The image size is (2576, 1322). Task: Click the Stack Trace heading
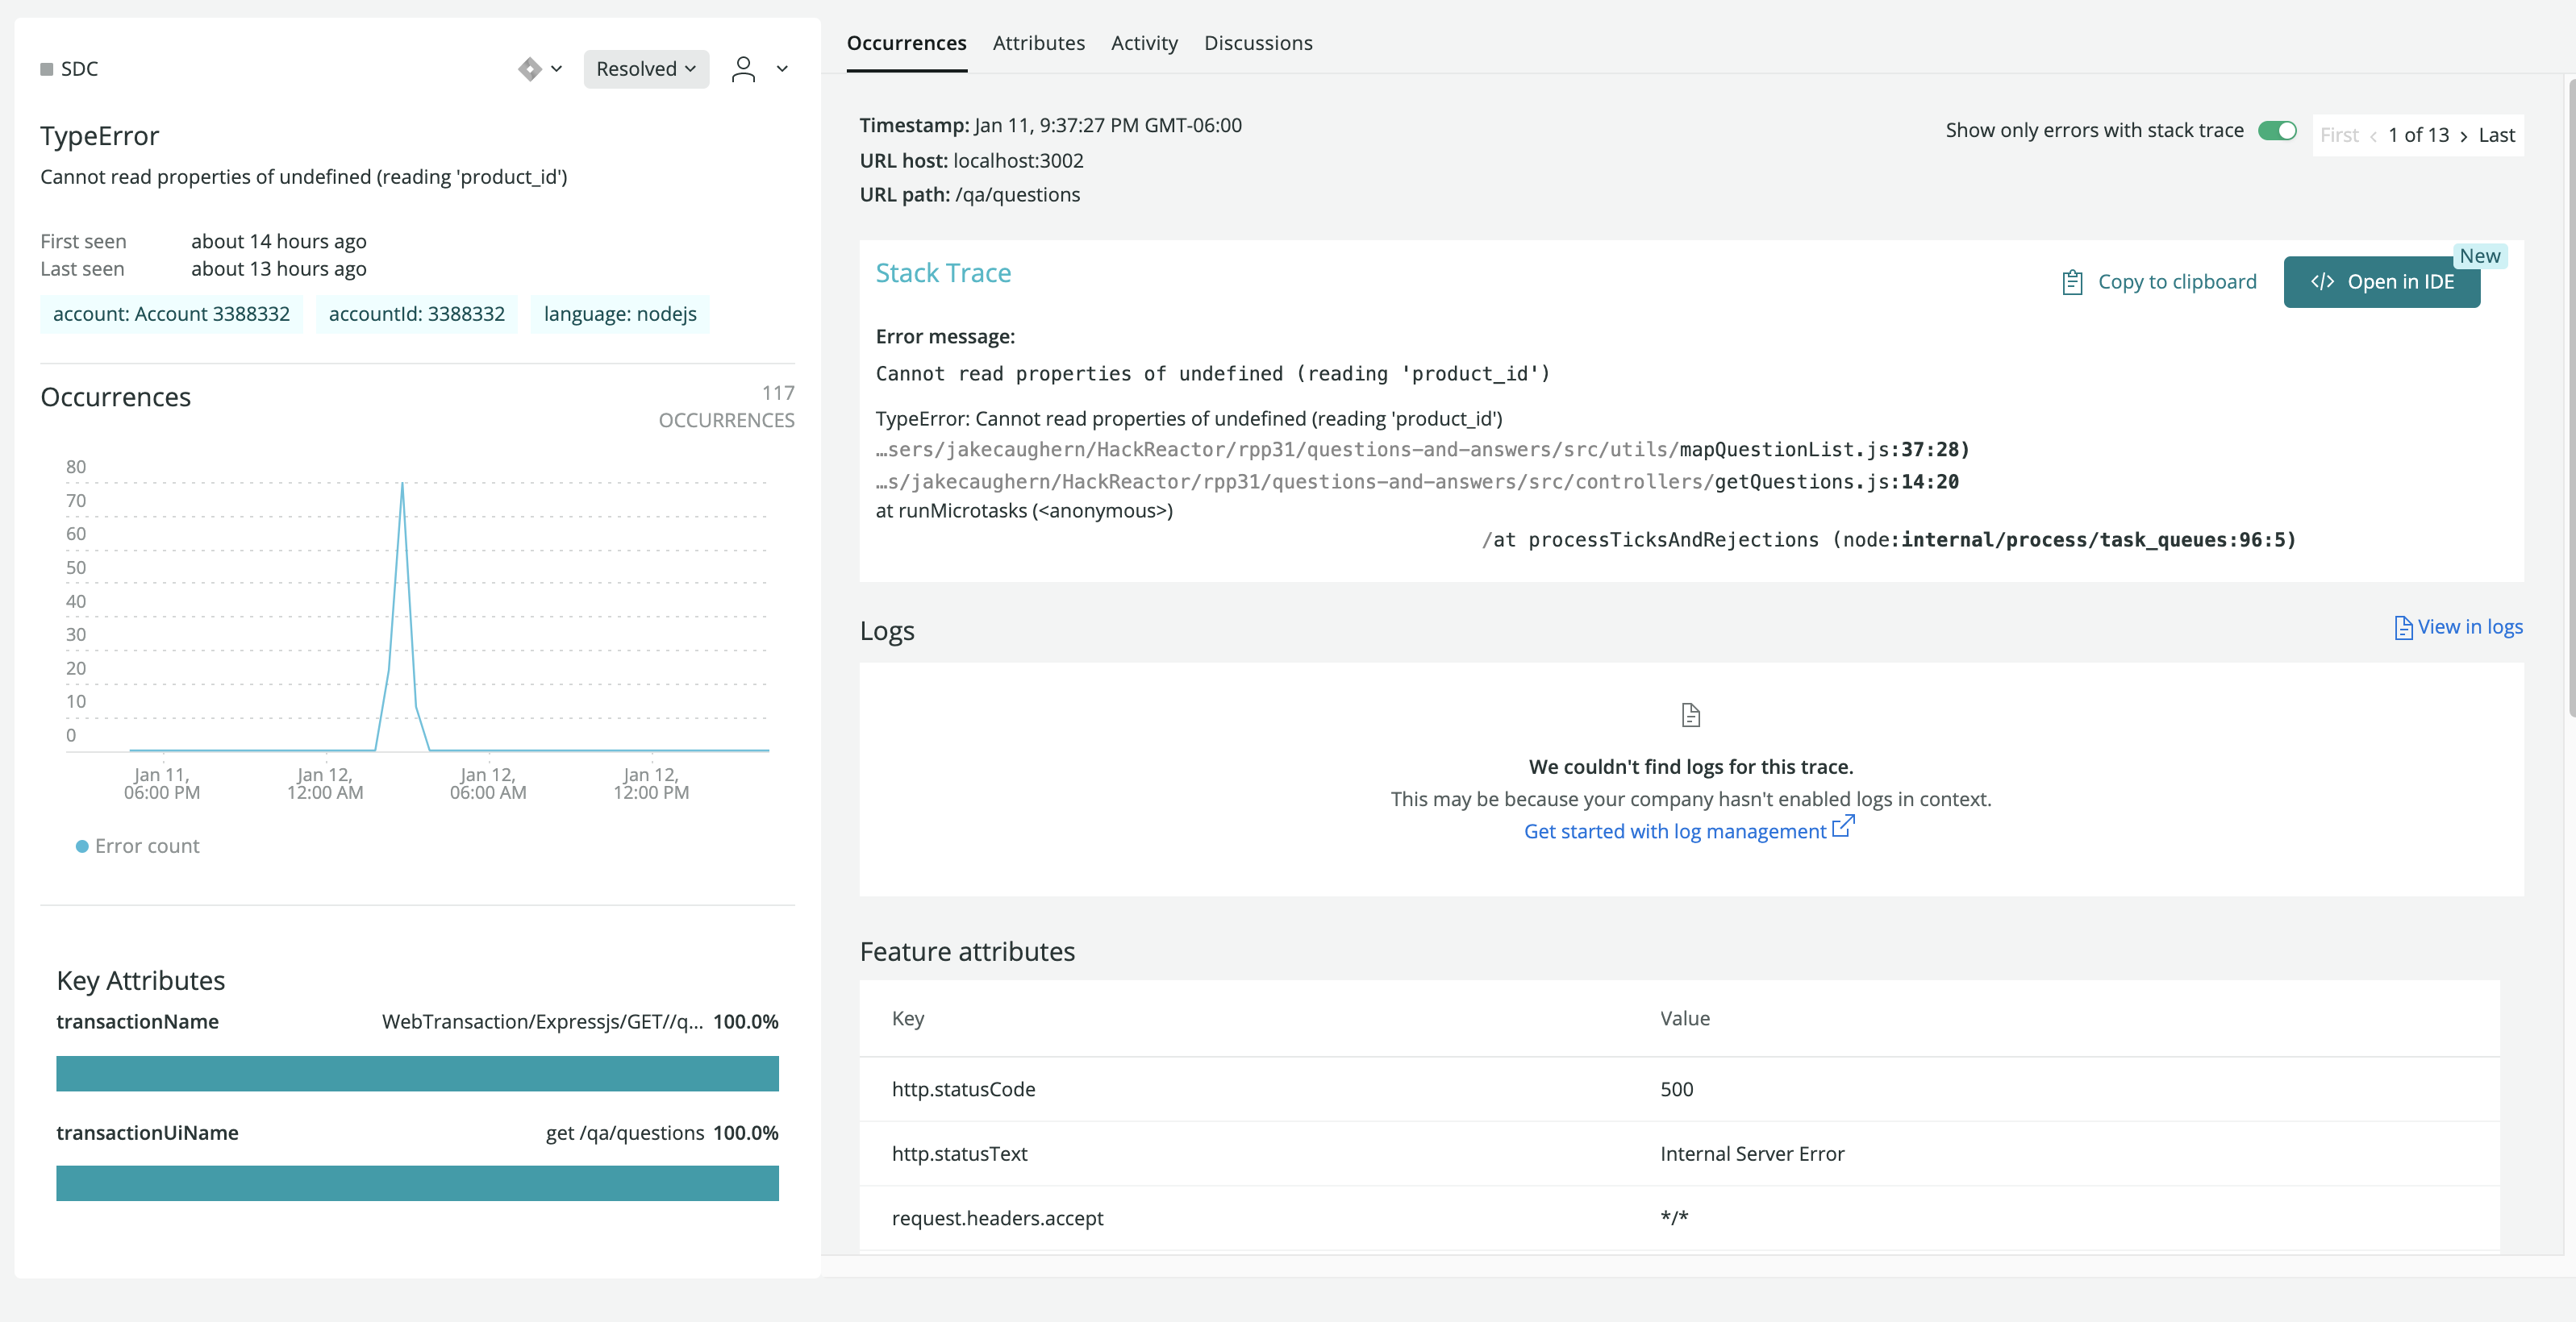943,272
